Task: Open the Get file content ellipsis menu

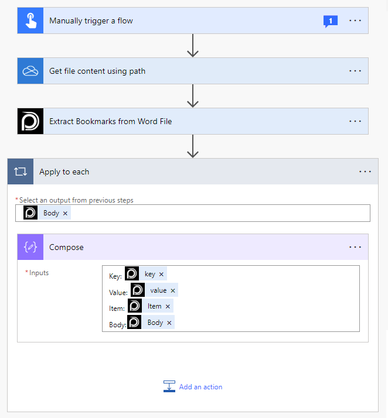Action: [x=355, y=71]
